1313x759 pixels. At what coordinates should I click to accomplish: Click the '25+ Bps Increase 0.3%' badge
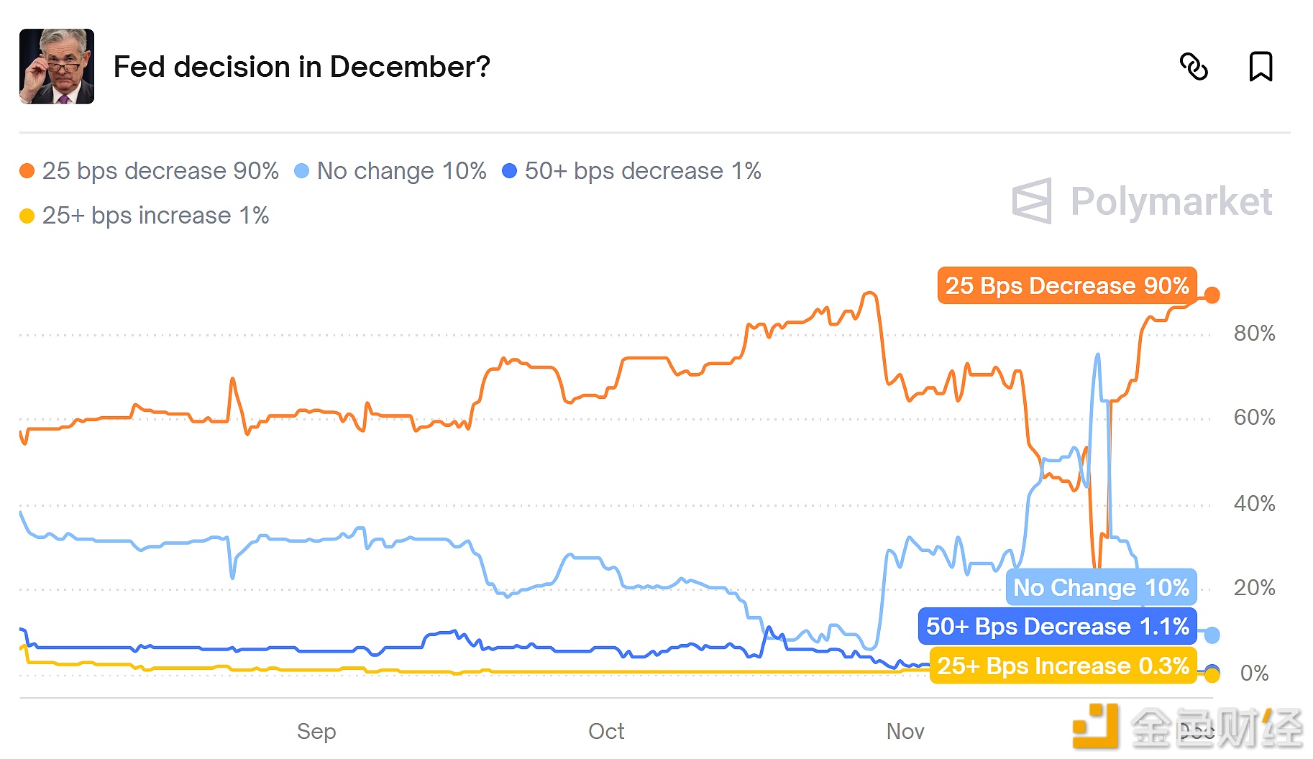click(x=1061, y=666)
